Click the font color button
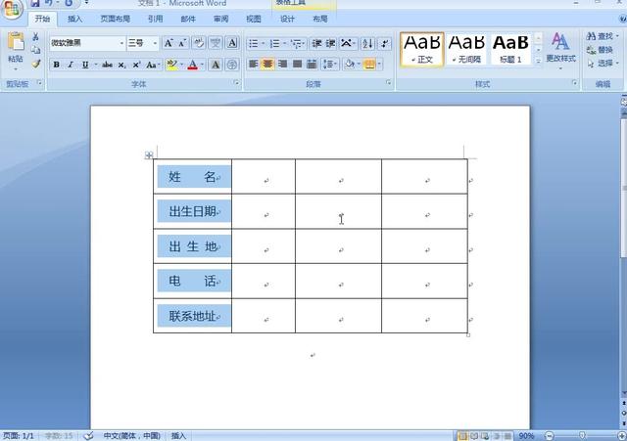Image resolution: width=627 pixels, height=441 pixels. click(193, 65)
